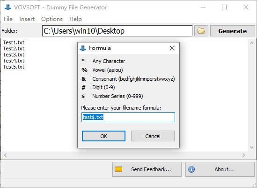Select Test4.txt in the file list

click(x=14, y=61)
